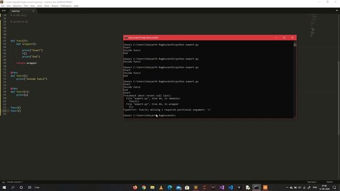Open the File menu in Sublime Text
This screenshot has width=340, height=191.
click(3, 6)
